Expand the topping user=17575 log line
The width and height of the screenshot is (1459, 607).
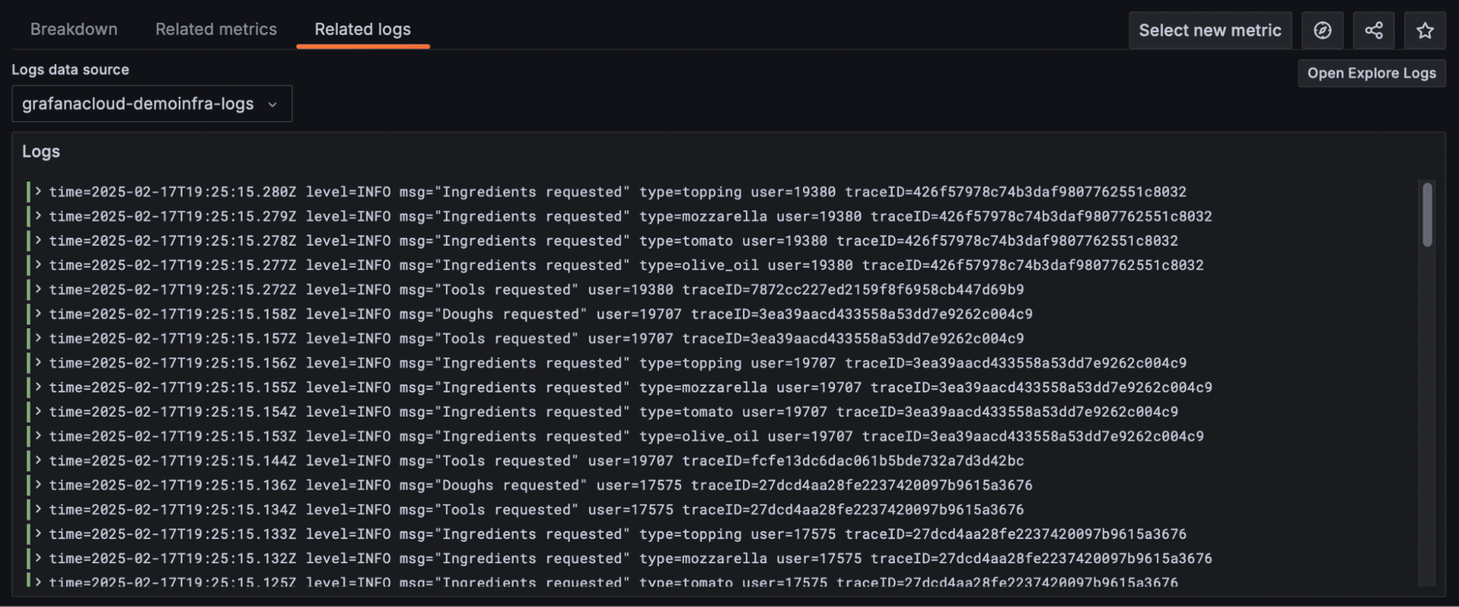coord(37,533)
